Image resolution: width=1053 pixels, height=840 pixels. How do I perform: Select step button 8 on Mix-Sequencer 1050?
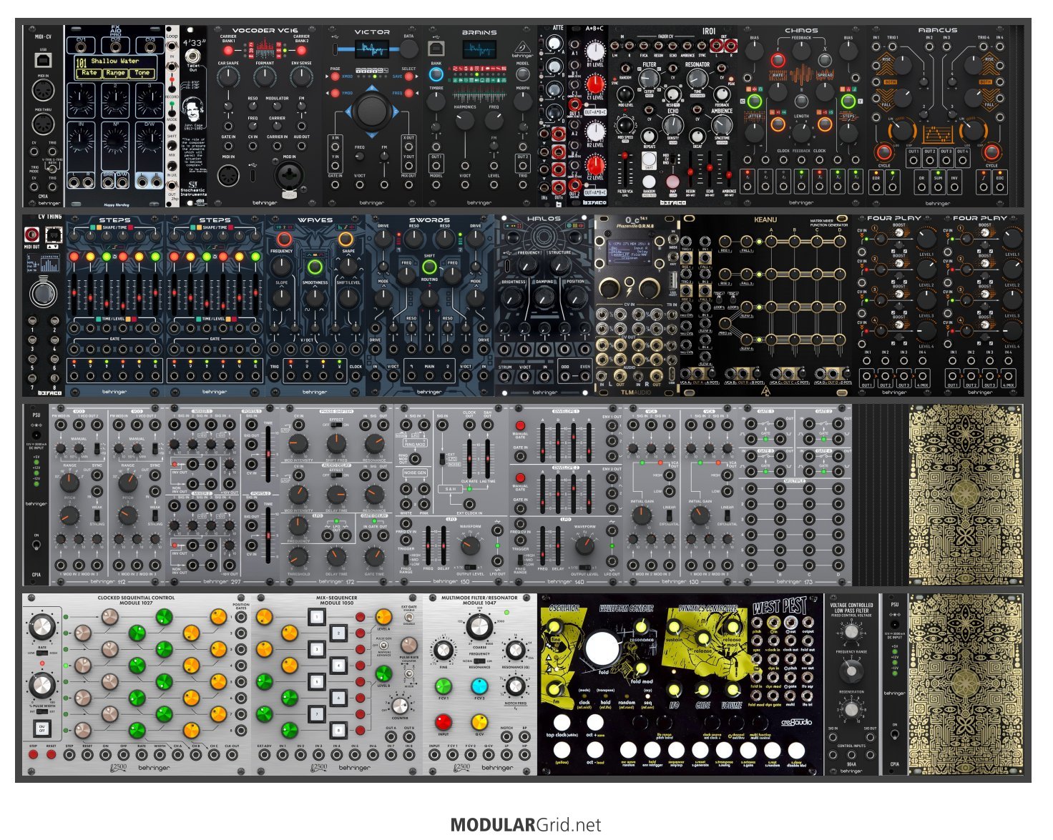[x=338, y=730]
